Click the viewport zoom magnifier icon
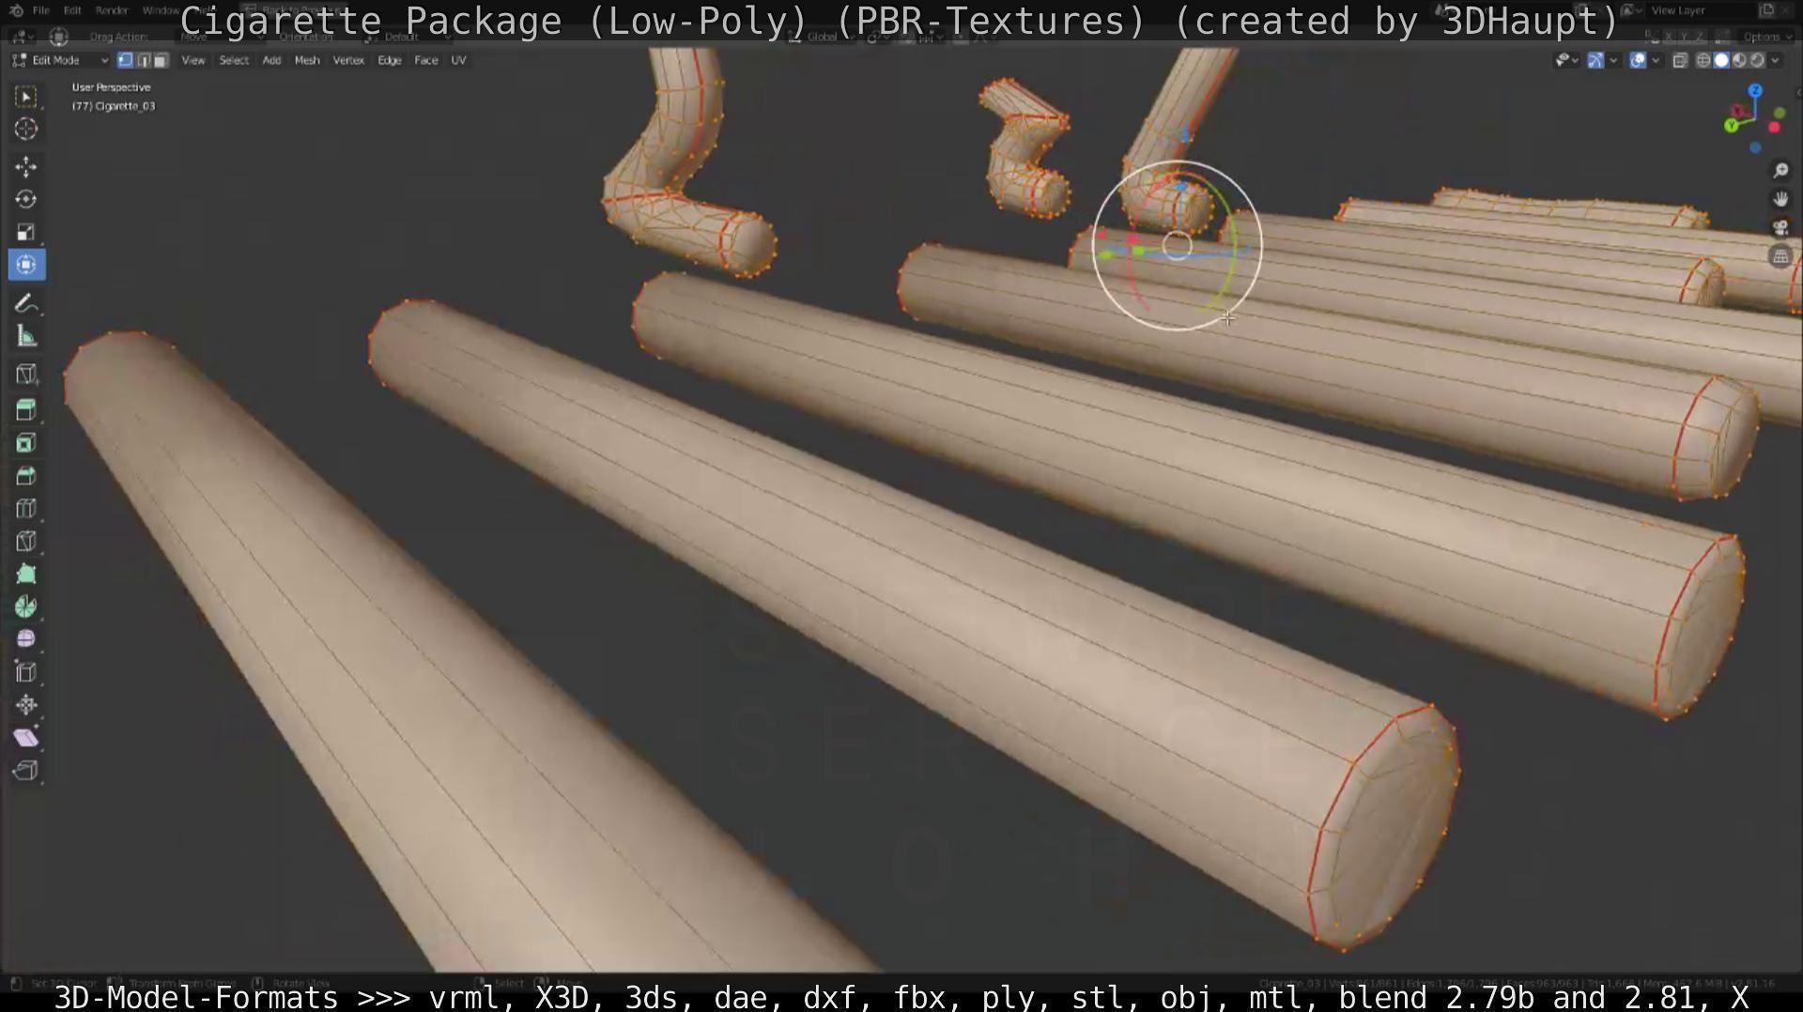The image size is (1803, 1012). click(1780, 170)
